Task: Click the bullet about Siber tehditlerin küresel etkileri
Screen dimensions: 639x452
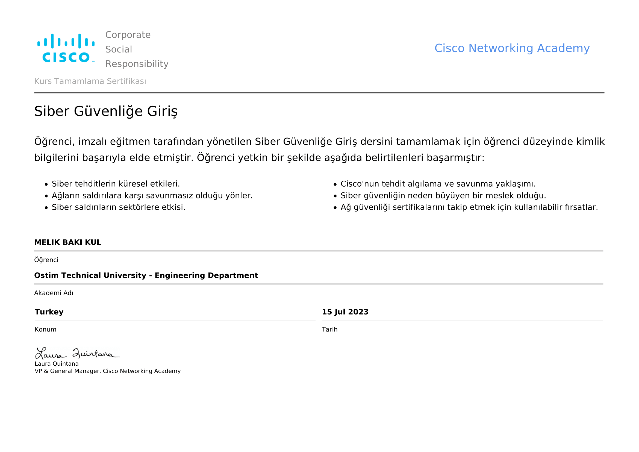Action: pos(116,184)
